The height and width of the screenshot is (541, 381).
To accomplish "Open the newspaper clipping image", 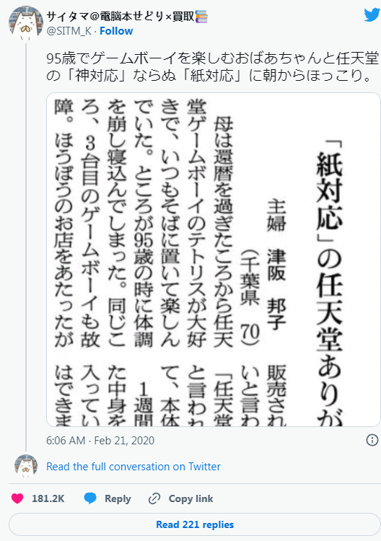I will [214, 260].
